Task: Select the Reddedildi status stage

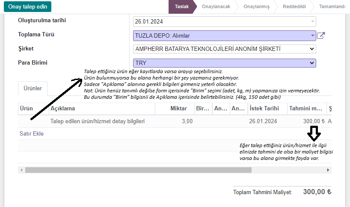Action: pyautogui.click(x=294, y=6)
